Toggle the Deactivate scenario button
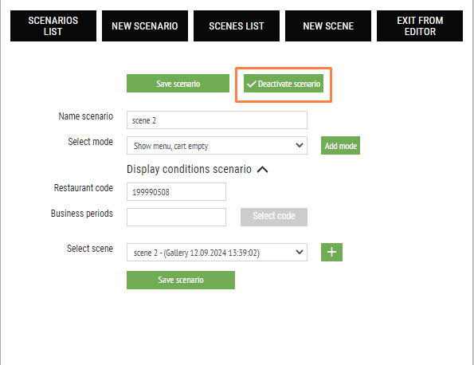Image resolution: width=474 pixels, height=365 pixels. pyautogui.click(x=284, y=84)
